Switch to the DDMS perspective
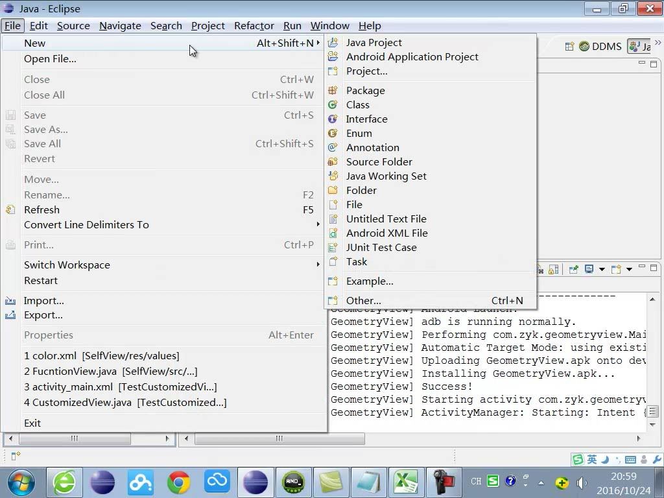The width and height of the screenshot is (664, 498). tap(600, 46)
